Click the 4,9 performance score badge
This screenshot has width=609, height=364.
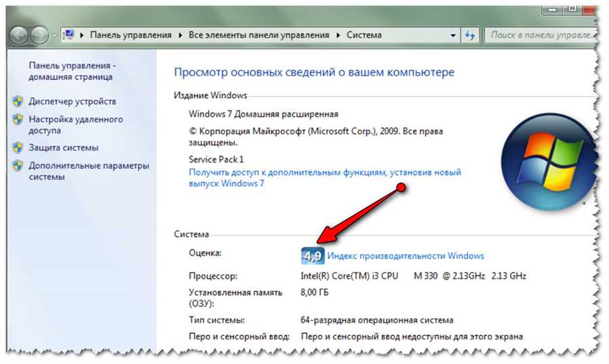[x=313, y=256]
